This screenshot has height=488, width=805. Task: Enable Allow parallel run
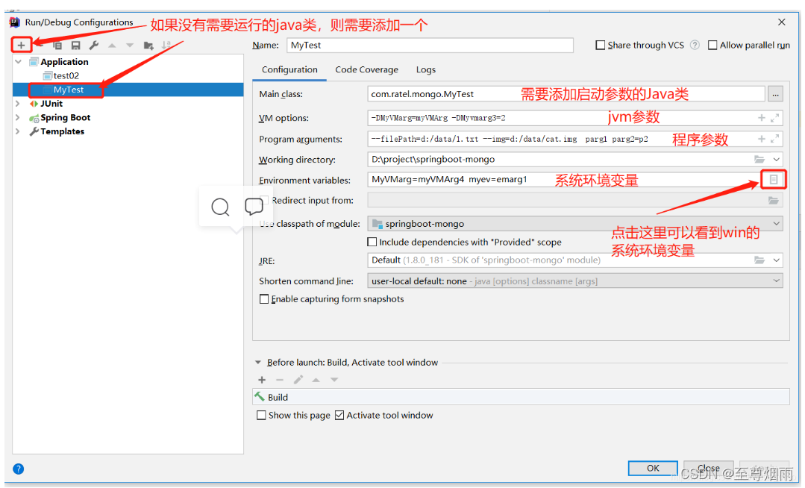click(712, 45)
